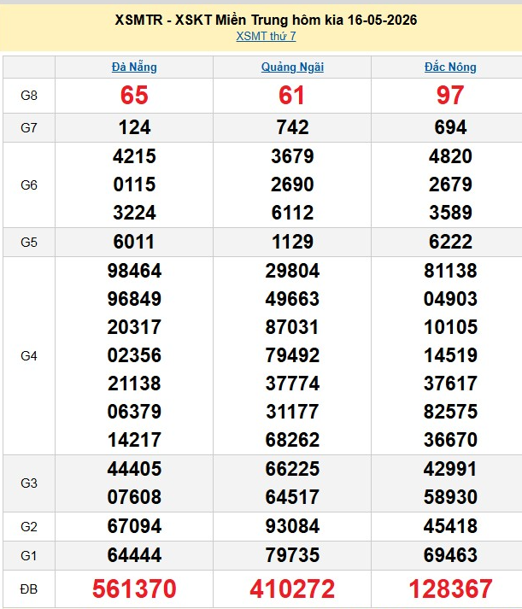Select Đắc Nông special prize 128367
522x609 pixels.
point(450,589)
